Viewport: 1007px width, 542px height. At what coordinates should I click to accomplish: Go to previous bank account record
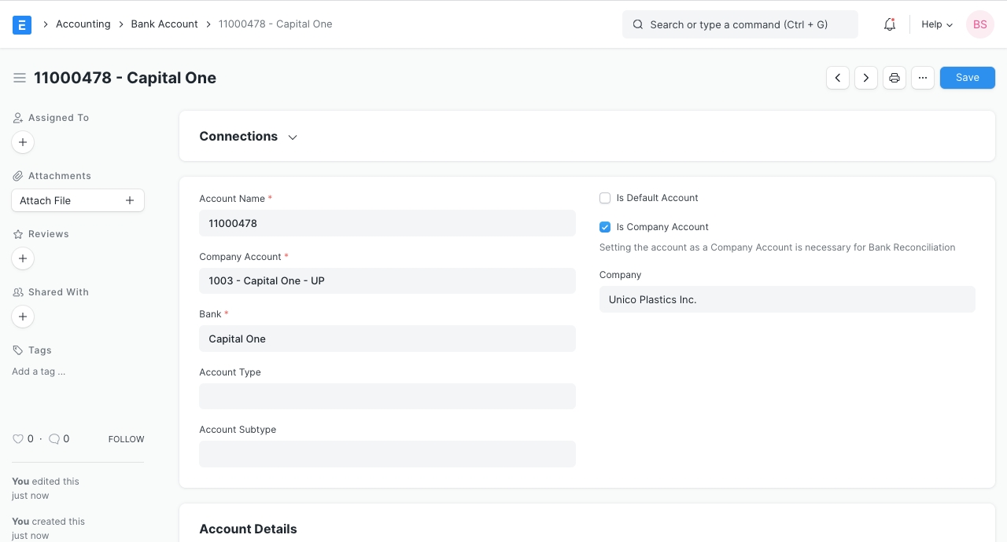(838, 78)
